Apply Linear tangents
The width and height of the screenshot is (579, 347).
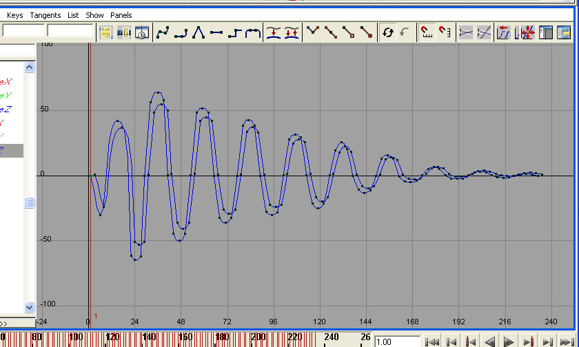[x=199, y=32]
